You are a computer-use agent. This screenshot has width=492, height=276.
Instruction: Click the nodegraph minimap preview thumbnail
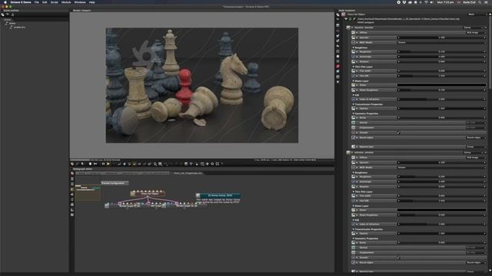pyautogui.click(x=88, y=192)
